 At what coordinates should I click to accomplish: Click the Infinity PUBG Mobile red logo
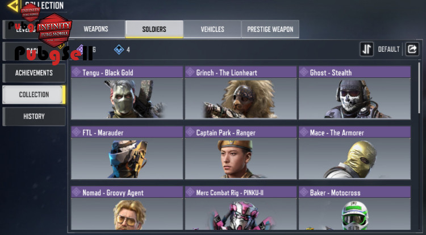[x=54, y=30]
